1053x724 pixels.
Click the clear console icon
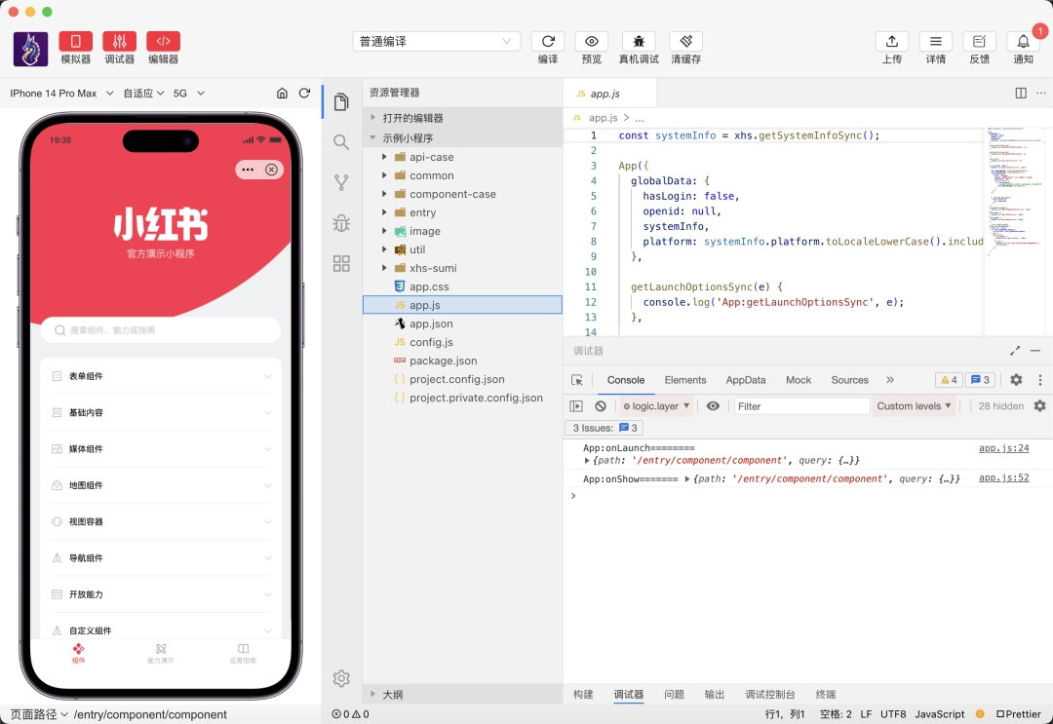(x=601, y=406)
